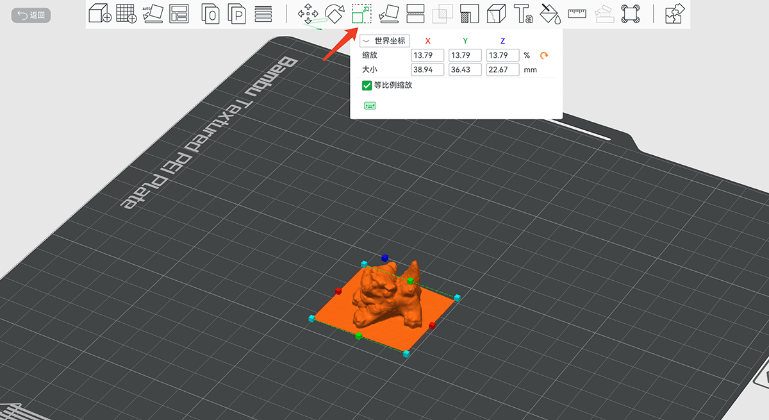Click the greyed Assemble tool icon
Viewport: 769px width, 420px height.
(x=604, y=14)
